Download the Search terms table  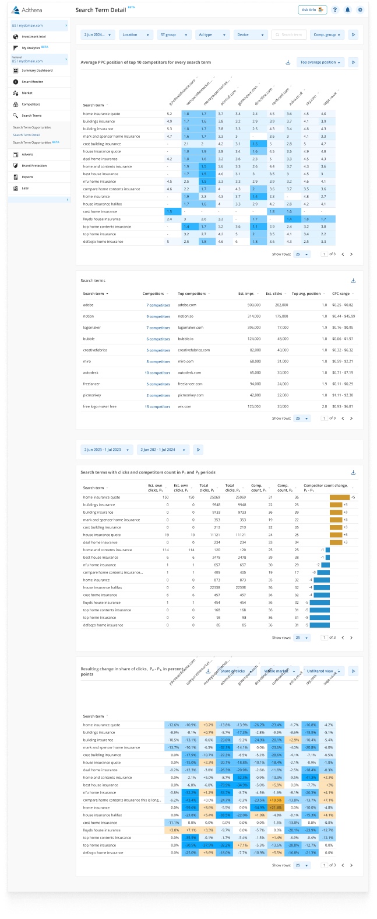point(353,281)
